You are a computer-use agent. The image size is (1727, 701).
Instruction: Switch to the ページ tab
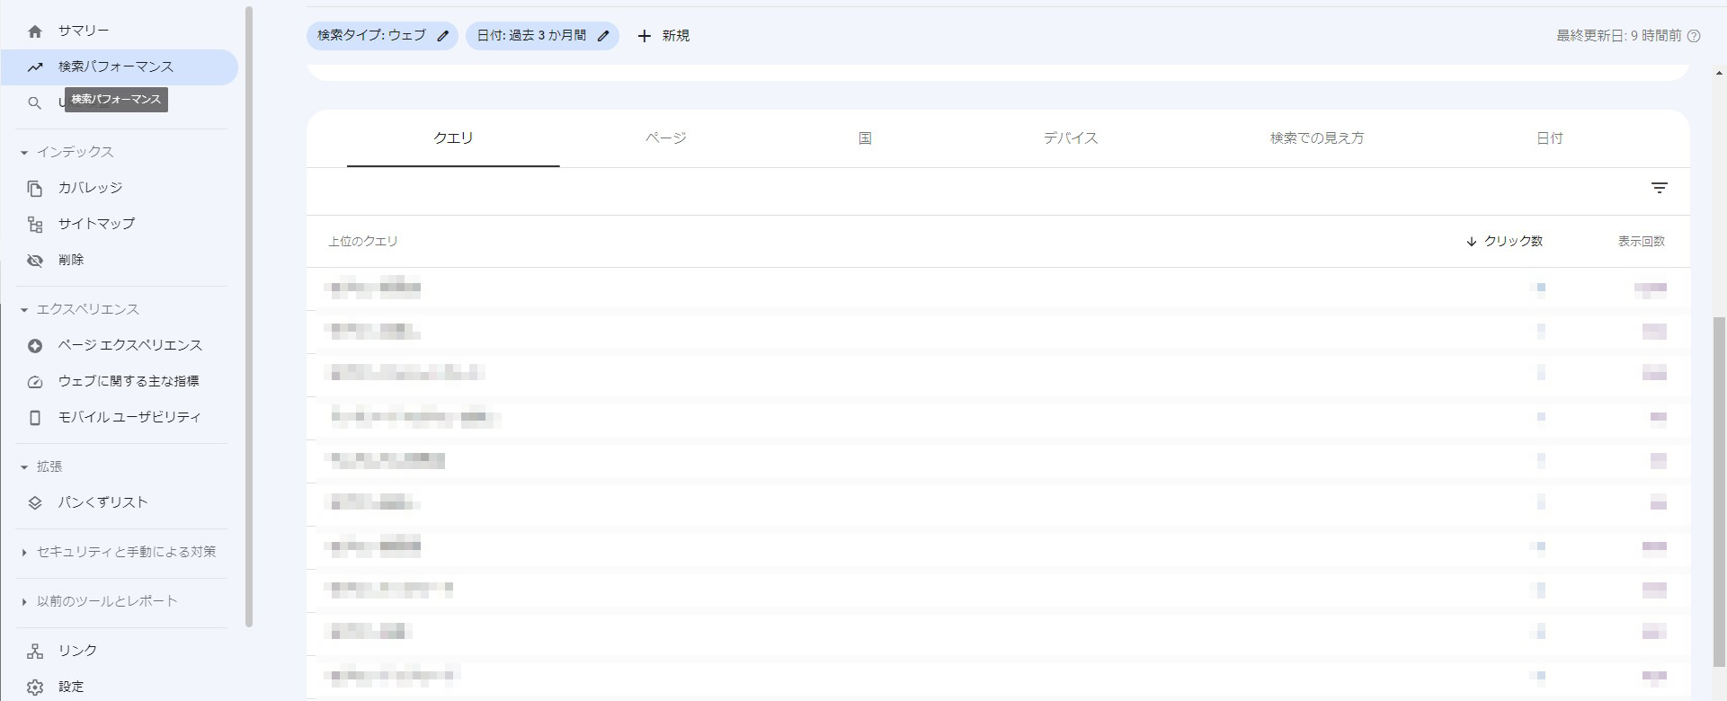(x=665, y=138)
